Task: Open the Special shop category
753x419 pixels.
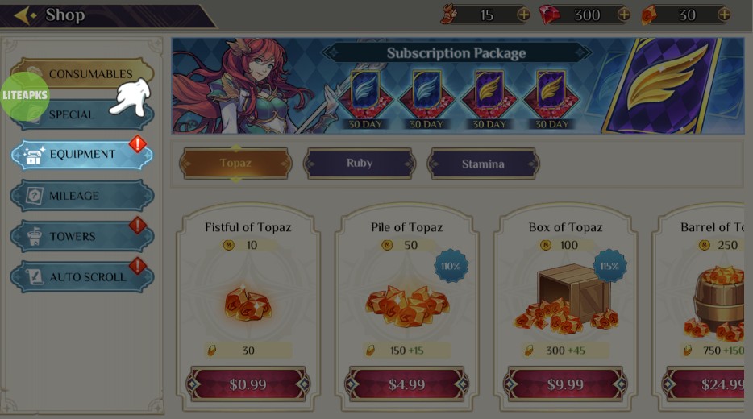Action: coord(82,114)
